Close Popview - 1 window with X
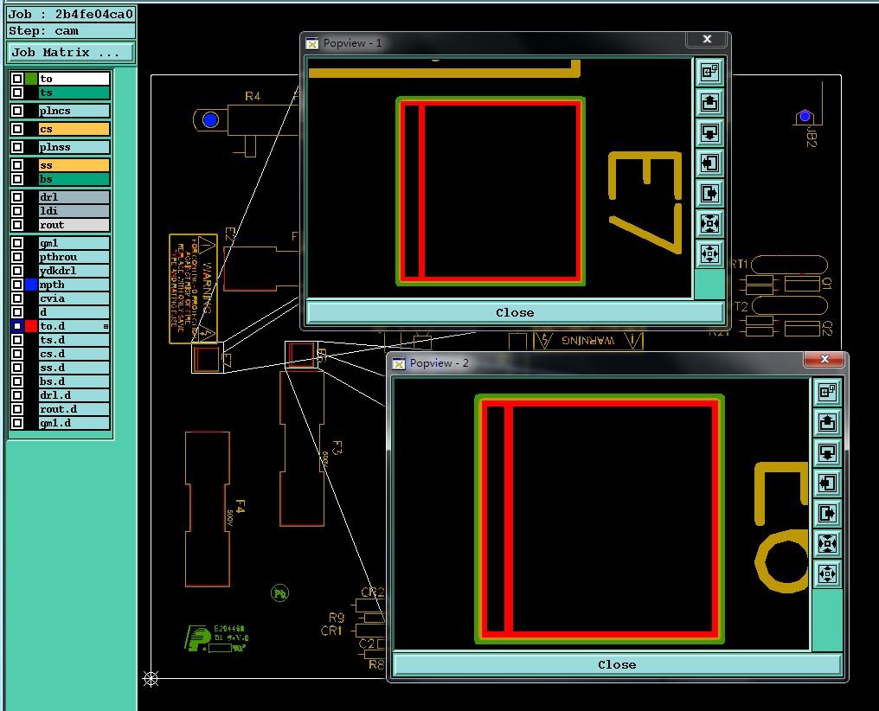879x711 pixels. coord(707,39)
